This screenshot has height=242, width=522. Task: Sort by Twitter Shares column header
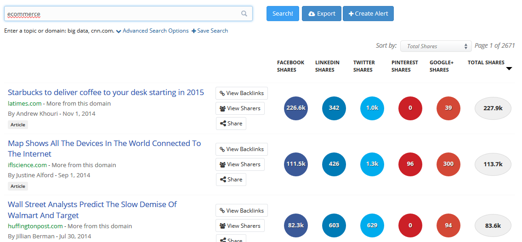tap(364, 66)
